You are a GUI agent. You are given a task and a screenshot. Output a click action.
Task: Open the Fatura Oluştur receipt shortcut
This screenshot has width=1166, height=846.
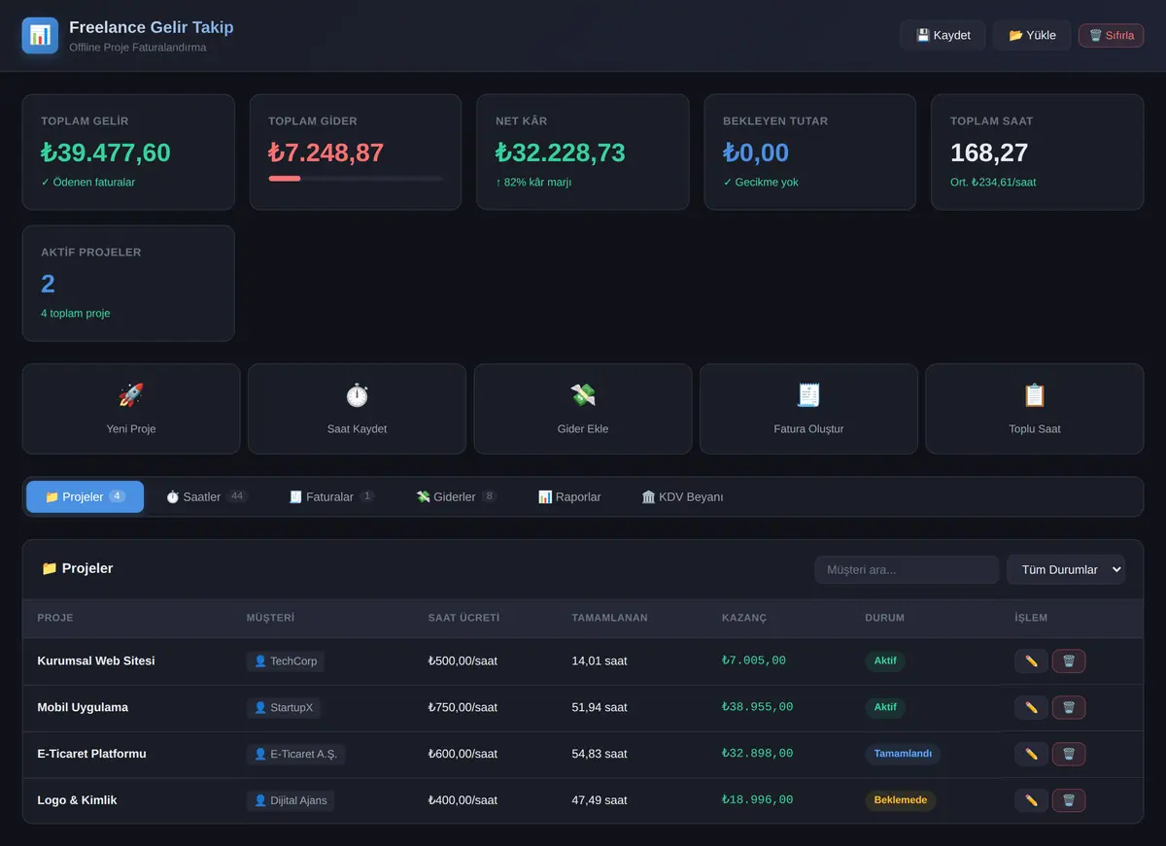[x=808, y=409]
